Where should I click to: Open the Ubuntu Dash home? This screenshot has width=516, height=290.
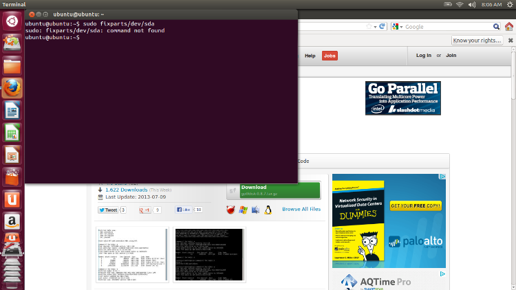[12, 21]
